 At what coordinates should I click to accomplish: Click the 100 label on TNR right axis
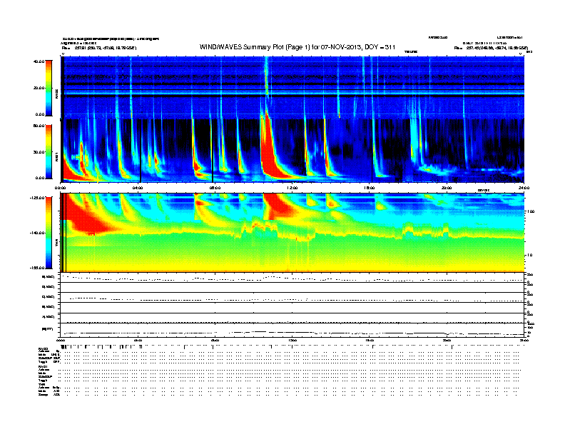coord(531,211)
